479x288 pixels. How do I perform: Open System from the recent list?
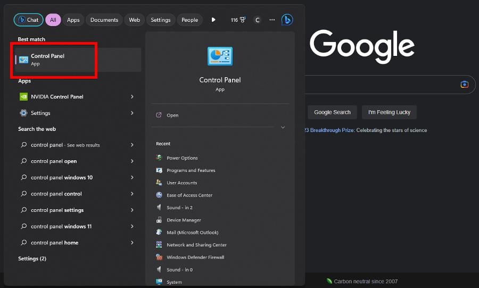point(174,282)
